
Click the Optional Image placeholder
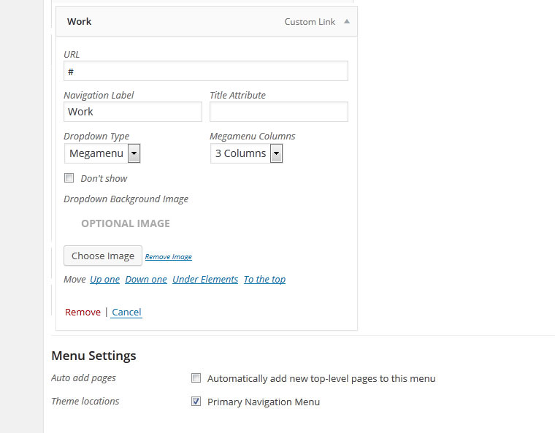tap(126, 223)
